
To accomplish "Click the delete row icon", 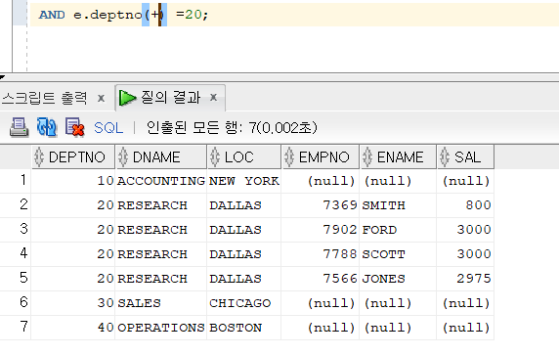I will point(75,127).
